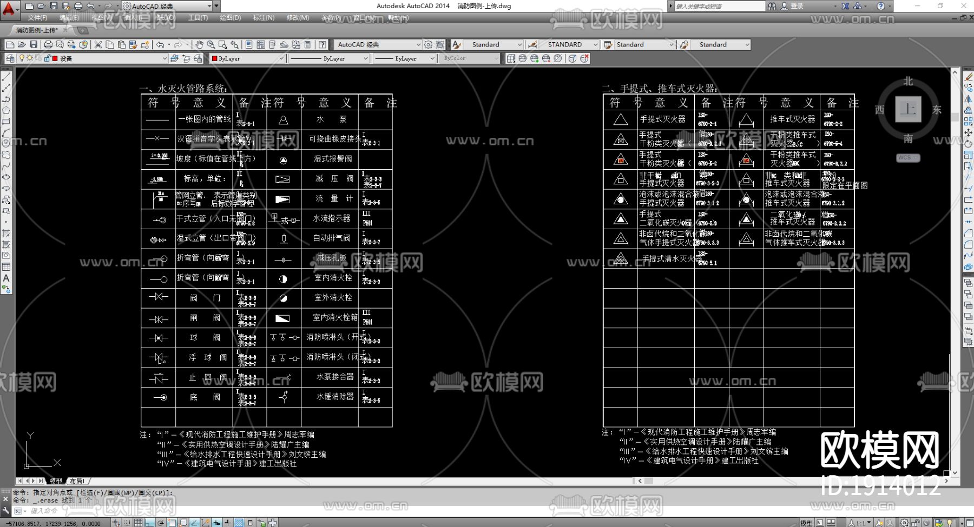
Task: Click the red layer color swatch
Action: coord(55,58)
